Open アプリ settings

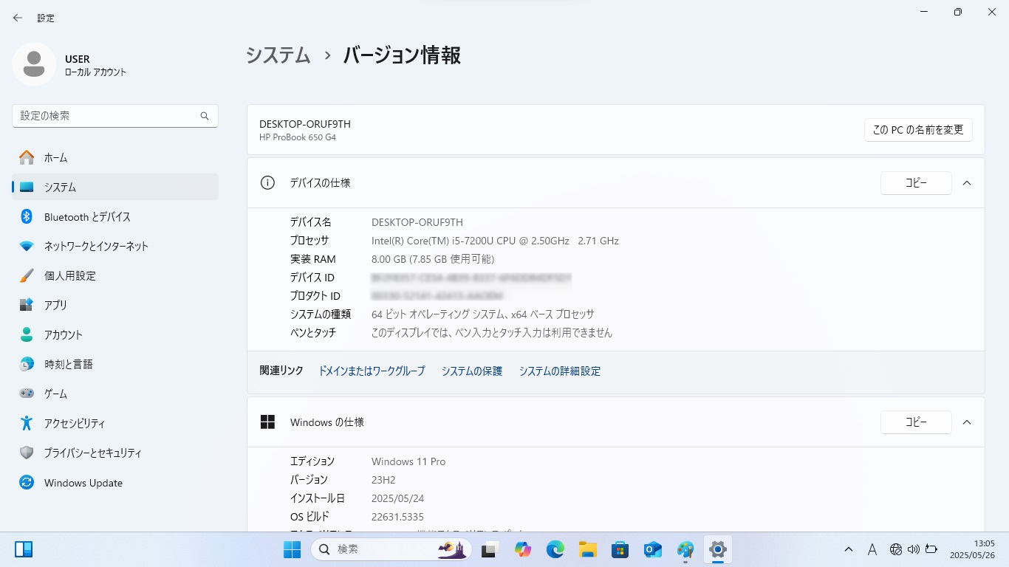click(115, 305)
